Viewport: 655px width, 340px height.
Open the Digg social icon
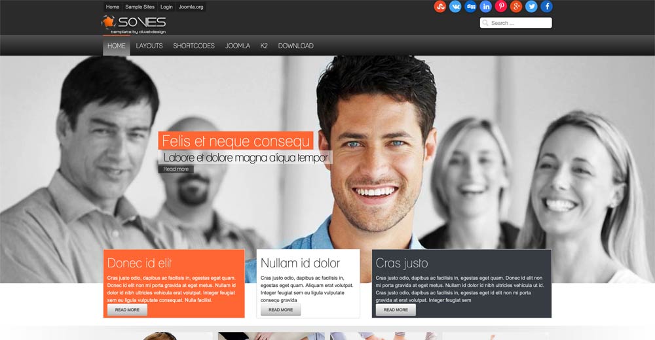[x=470, y=7]
